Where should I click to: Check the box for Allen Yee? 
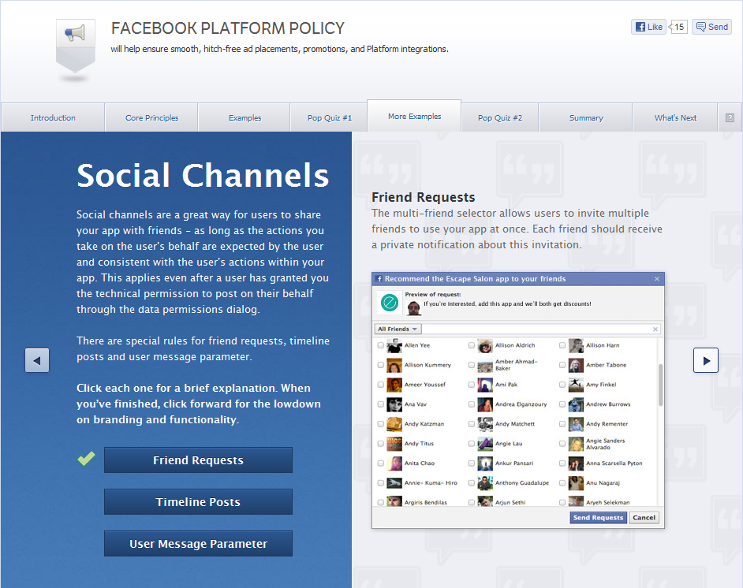pos(380,345)
